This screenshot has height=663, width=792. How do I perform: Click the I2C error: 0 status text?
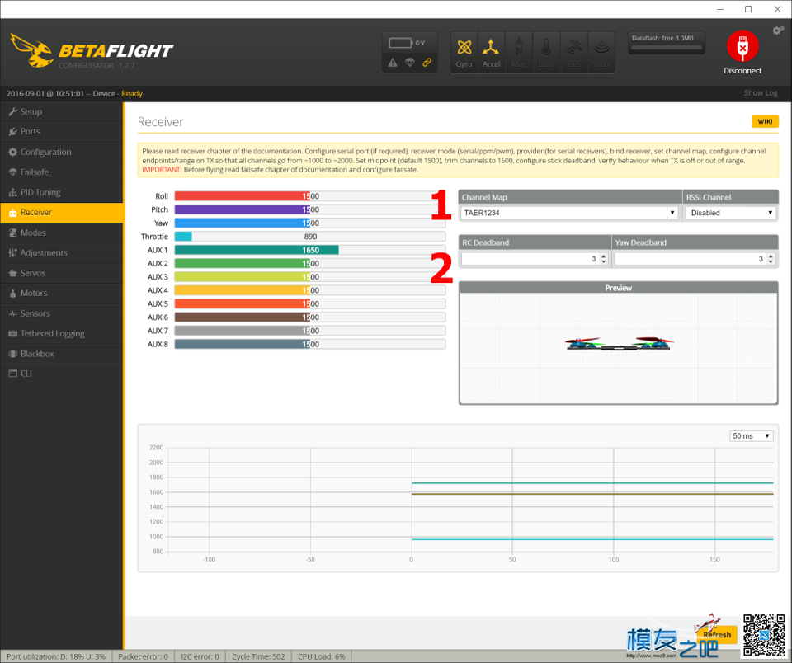coord(200,656)
